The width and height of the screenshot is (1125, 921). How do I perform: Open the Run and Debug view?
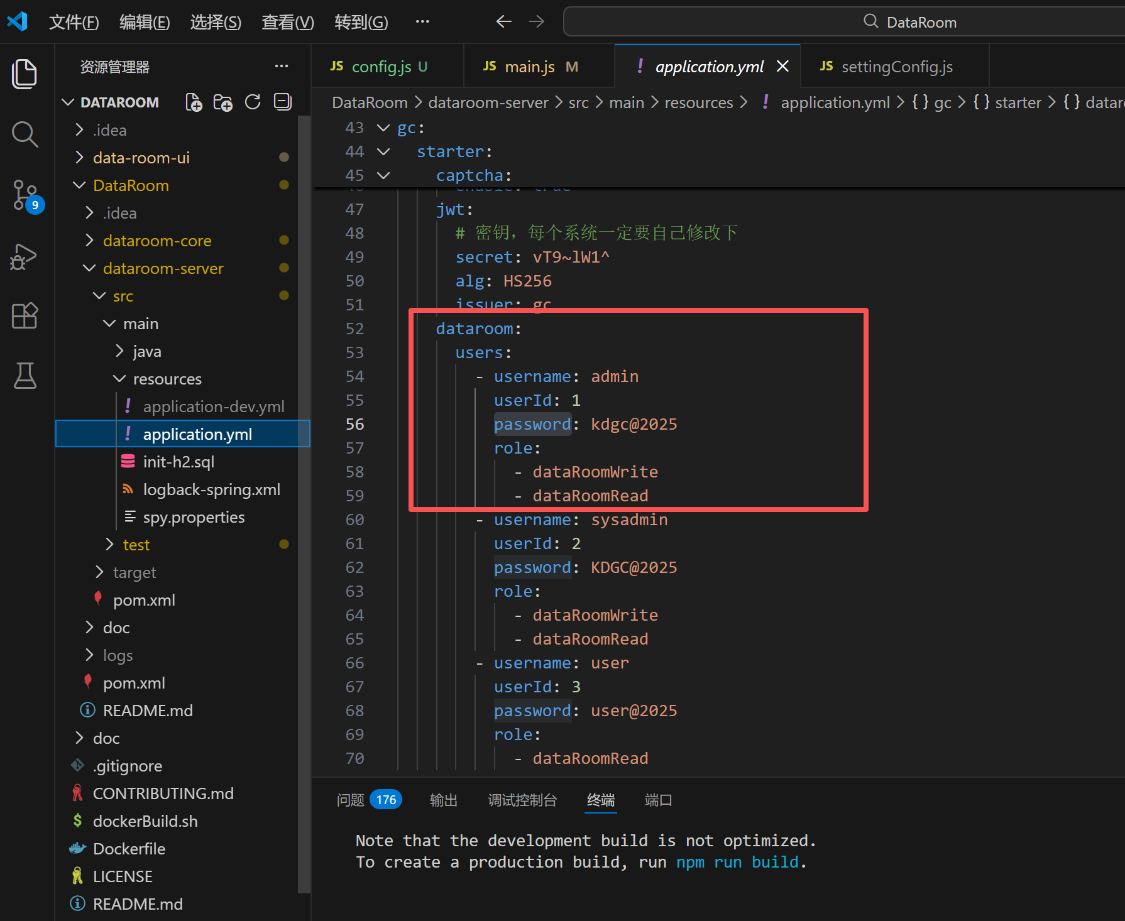point(25,256)
